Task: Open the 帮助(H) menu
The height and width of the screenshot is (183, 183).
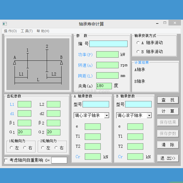Action: click(x=43, y=31)
